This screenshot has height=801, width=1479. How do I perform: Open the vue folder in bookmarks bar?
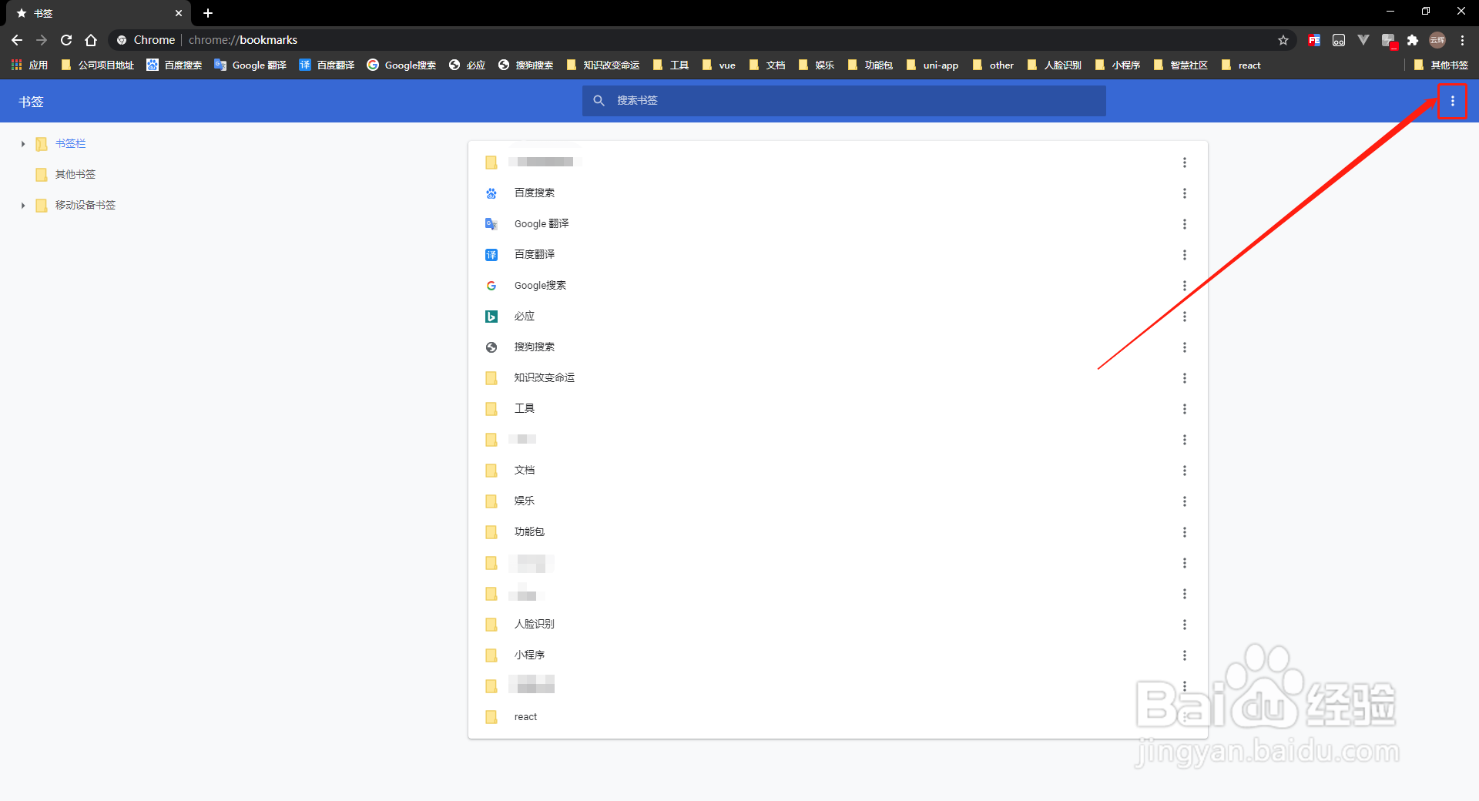pyautogui.click(x=719, y=65)
